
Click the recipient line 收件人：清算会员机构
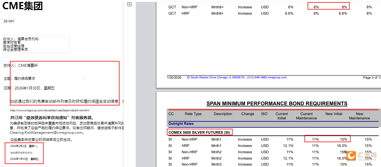click(21, 39)
